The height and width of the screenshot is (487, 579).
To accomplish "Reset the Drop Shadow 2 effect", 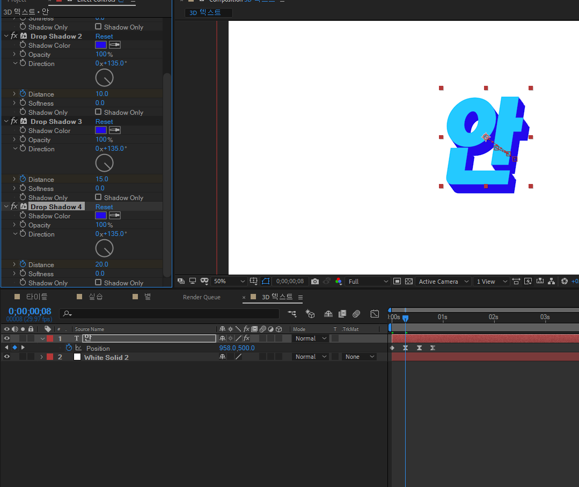I will point(104,36).
